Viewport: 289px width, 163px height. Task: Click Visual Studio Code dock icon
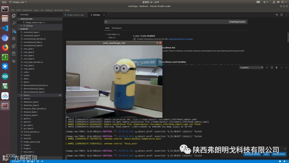pyautogui.click(x=5, y=28)
